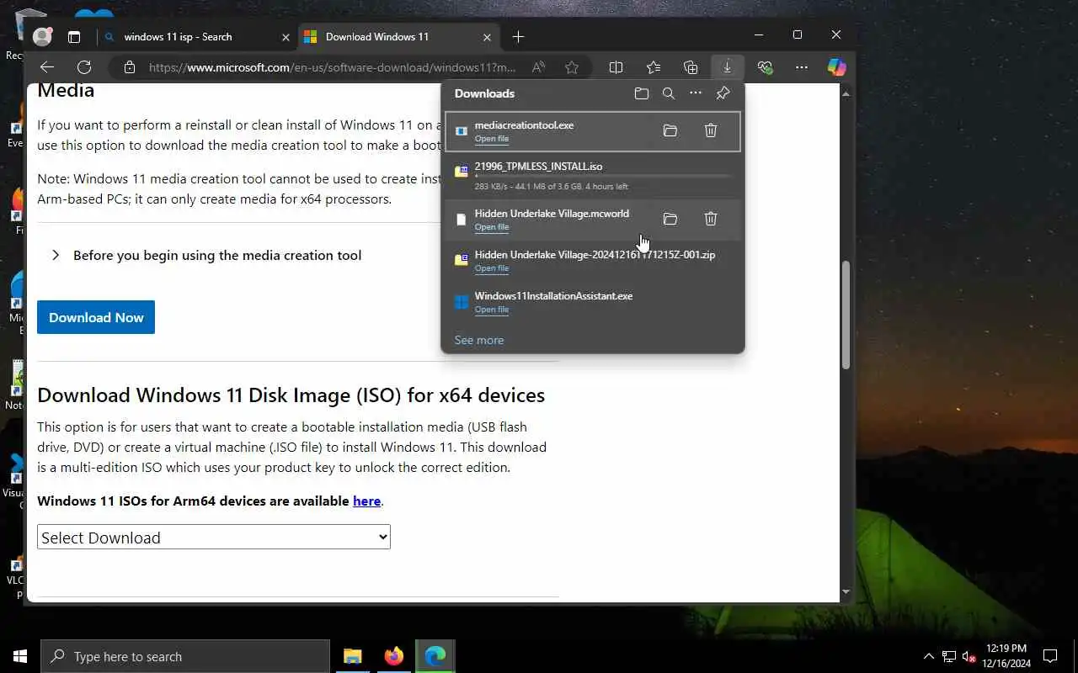The image size is (1078, 673).
Task: Go back to the previous page
Action: click(x=47, y=67)
